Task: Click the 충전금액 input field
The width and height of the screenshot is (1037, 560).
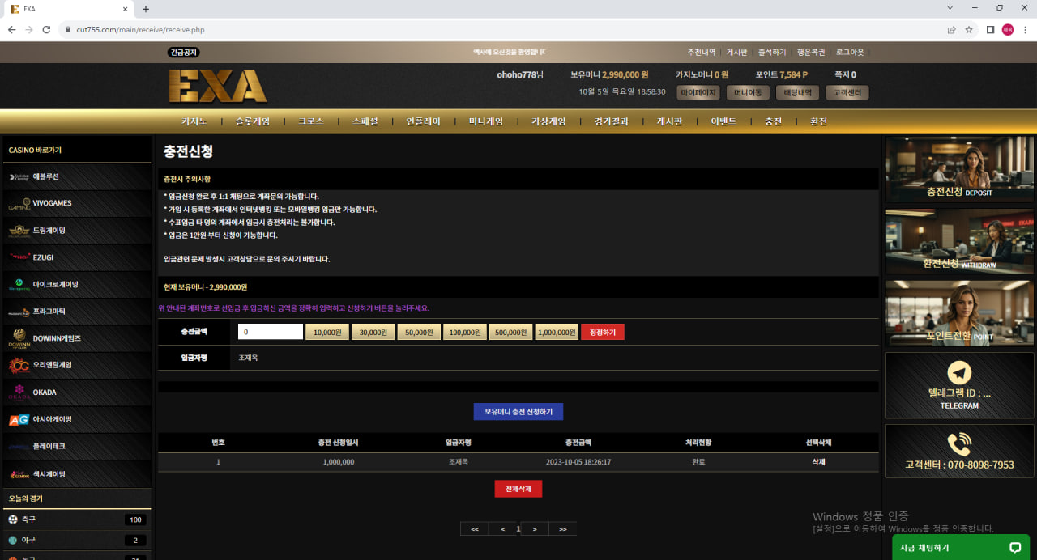Action: coord(271,332)
